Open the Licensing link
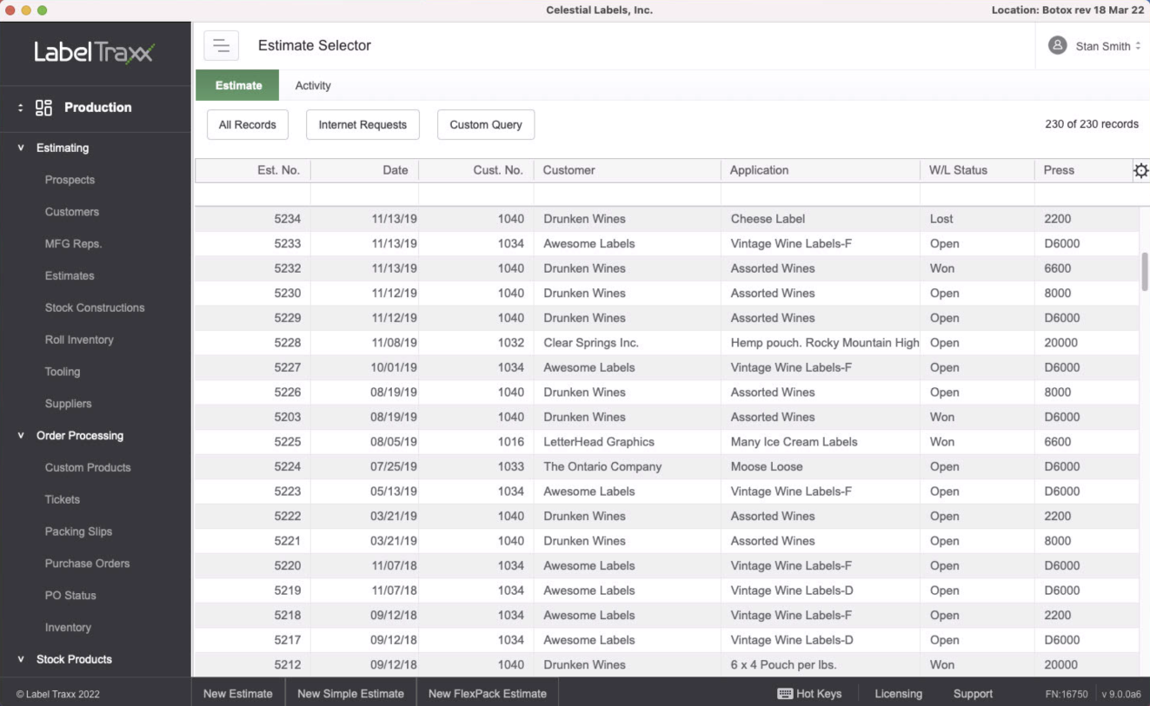Image resolution: width=1150 pixels, height=706 pixels. click(898, 694)
